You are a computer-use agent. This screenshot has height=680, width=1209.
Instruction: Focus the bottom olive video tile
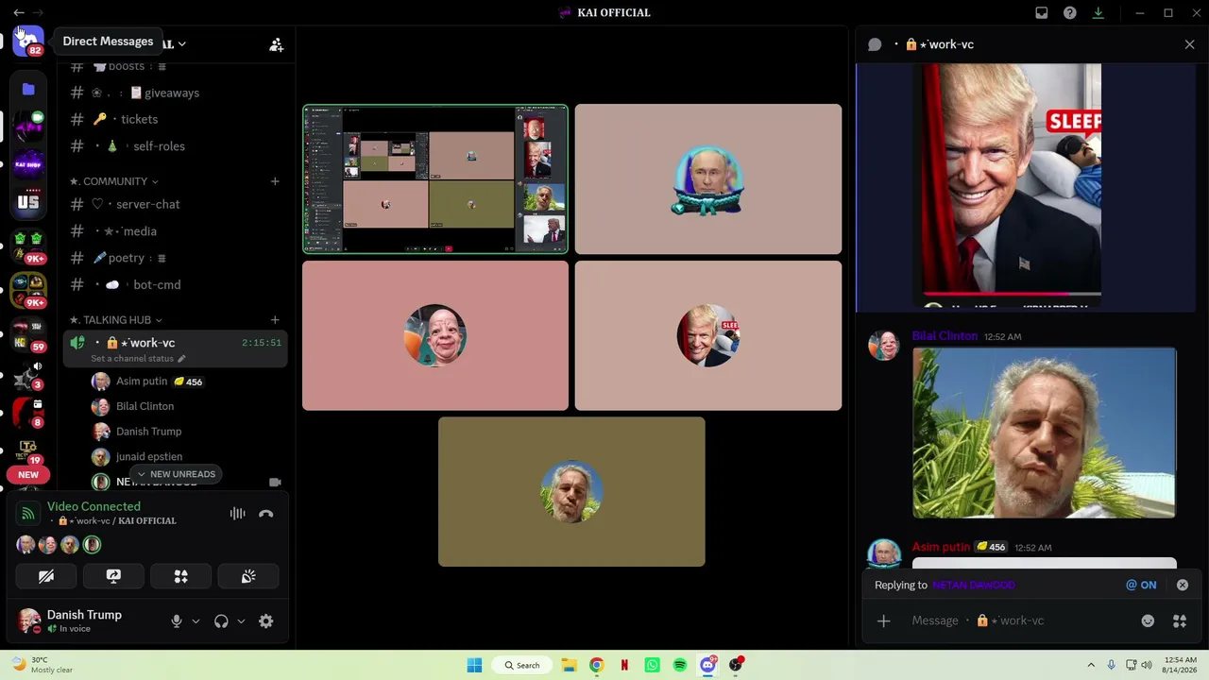(x=571, y=492)
